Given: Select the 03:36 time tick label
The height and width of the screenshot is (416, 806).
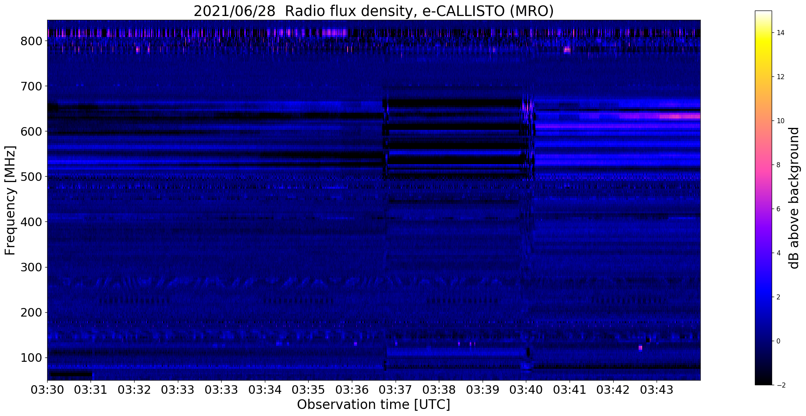Looking at the screenshot, I should pos(352,390).
